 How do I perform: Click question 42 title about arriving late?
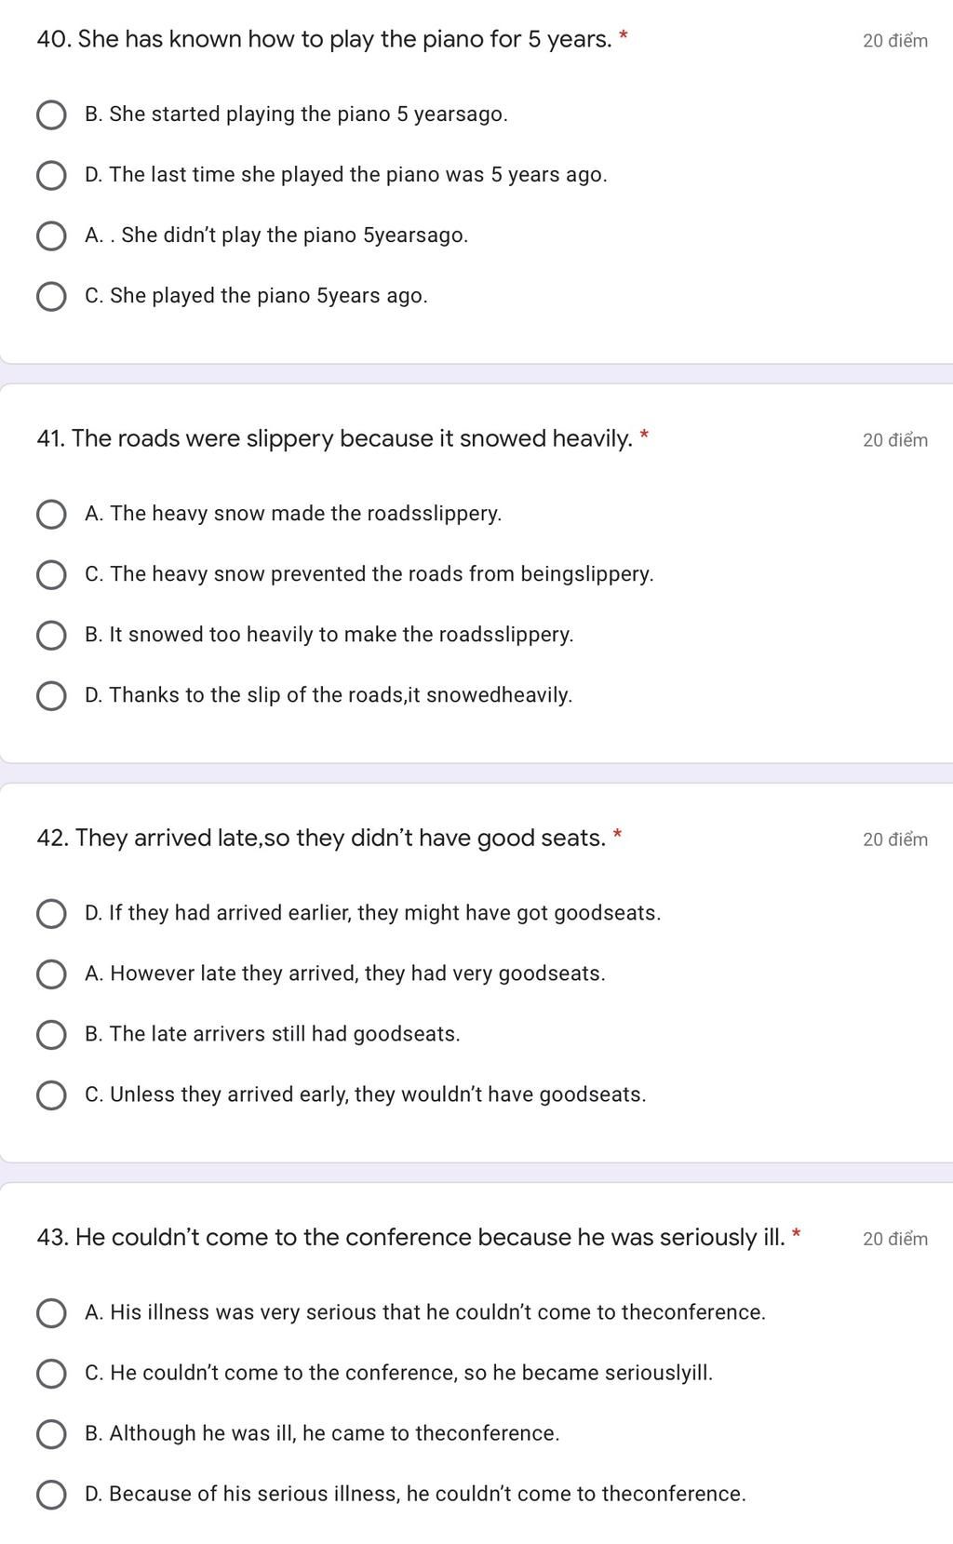tap(321, 839)
